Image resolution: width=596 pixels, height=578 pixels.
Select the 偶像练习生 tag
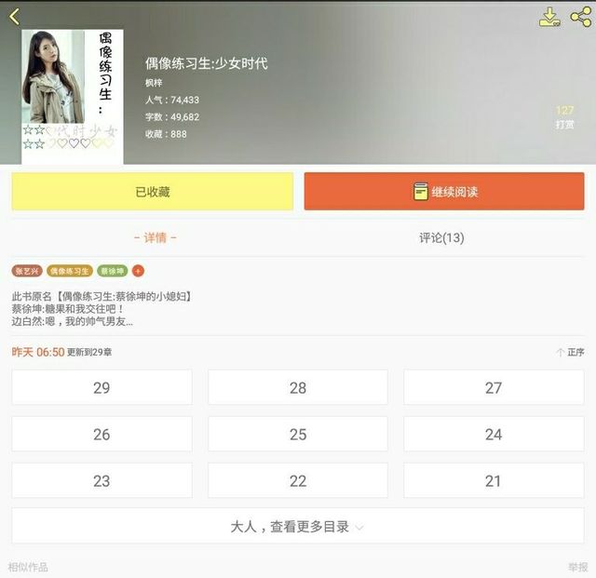coord(70,271)
